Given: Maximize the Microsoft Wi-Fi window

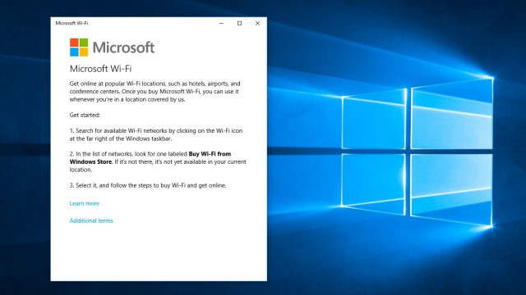Looking at the screenshot, I should point(239,23).
